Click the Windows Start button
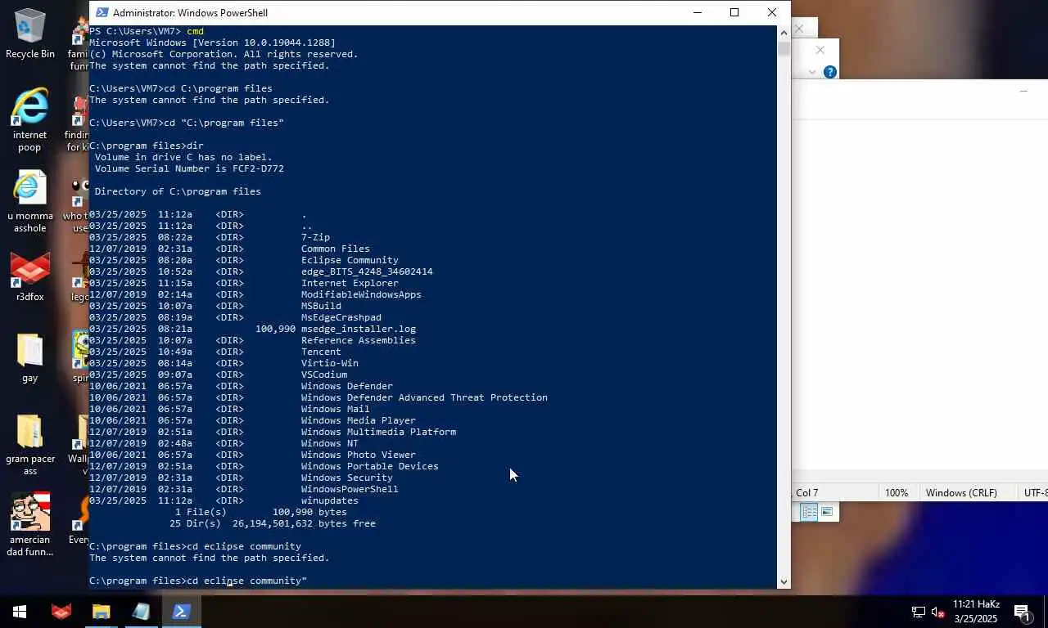 20,611
